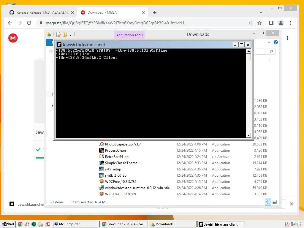Switch Explorer to large icons view
The image size is (304, 228).
pyautogui.click(x=275, y=202)
